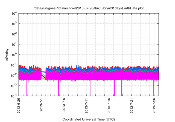
Task: Click the cSv/day y-axis label
Action: coord(7,54)
